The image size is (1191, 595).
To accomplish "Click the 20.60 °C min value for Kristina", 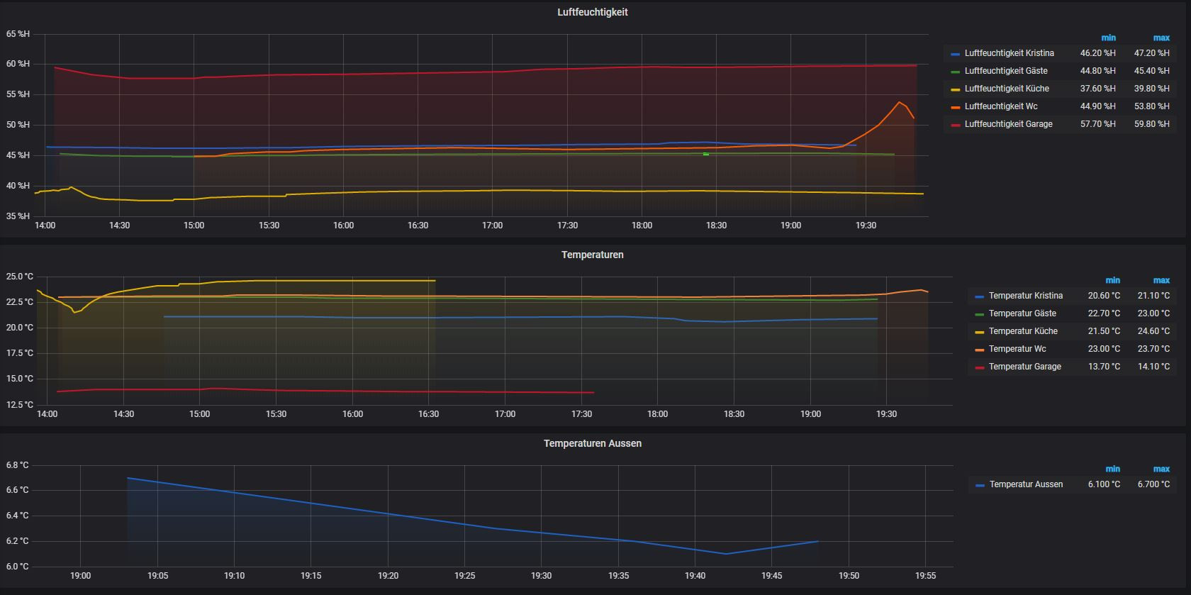I will (1105, 296).
